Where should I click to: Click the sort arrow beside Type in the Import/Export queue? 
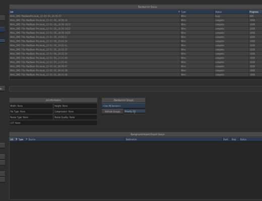pos(26,139)
